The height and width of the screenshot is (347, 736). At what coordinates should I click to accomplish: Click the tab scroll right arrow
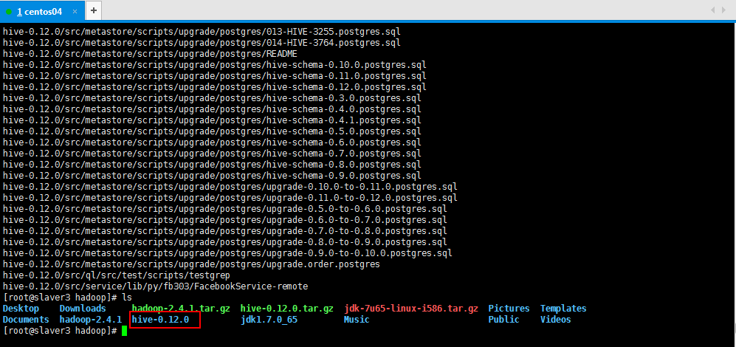(x=725, y=10)
